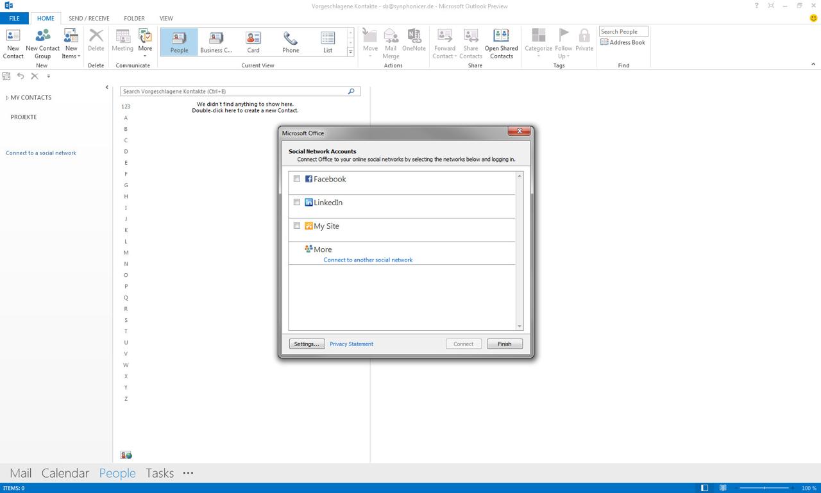Click Undo in the quick access toolbar

coord(21,76)
